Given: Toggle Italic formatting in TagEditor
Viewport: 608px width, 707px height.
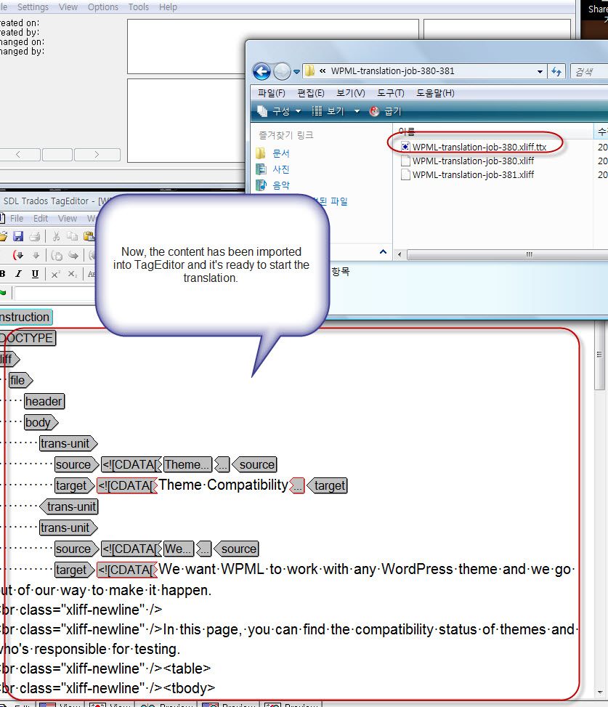Looking at the screenshot, I should (x=18, y=274).
